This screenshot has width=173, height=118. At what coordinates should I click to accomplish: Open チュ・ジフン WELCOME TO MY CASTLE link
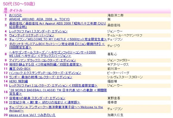(58, 39)
